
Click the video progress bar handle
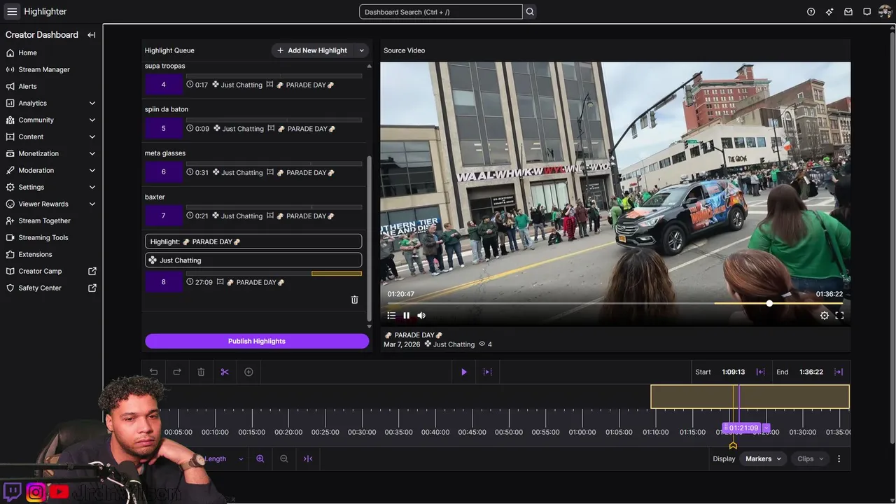click(x=769, y=303)
